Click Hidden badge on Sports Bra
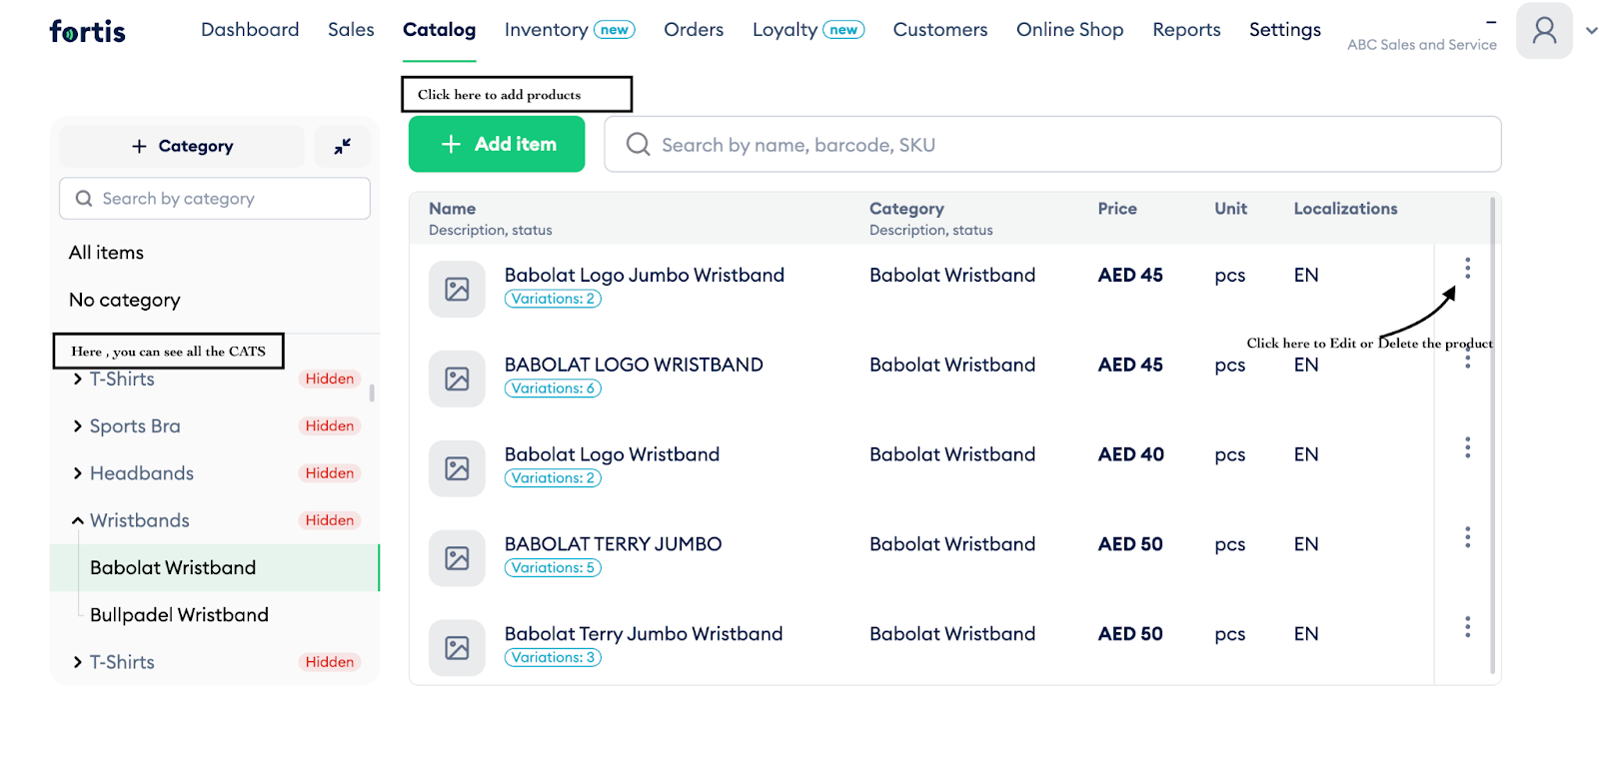 tap(330, 426)
